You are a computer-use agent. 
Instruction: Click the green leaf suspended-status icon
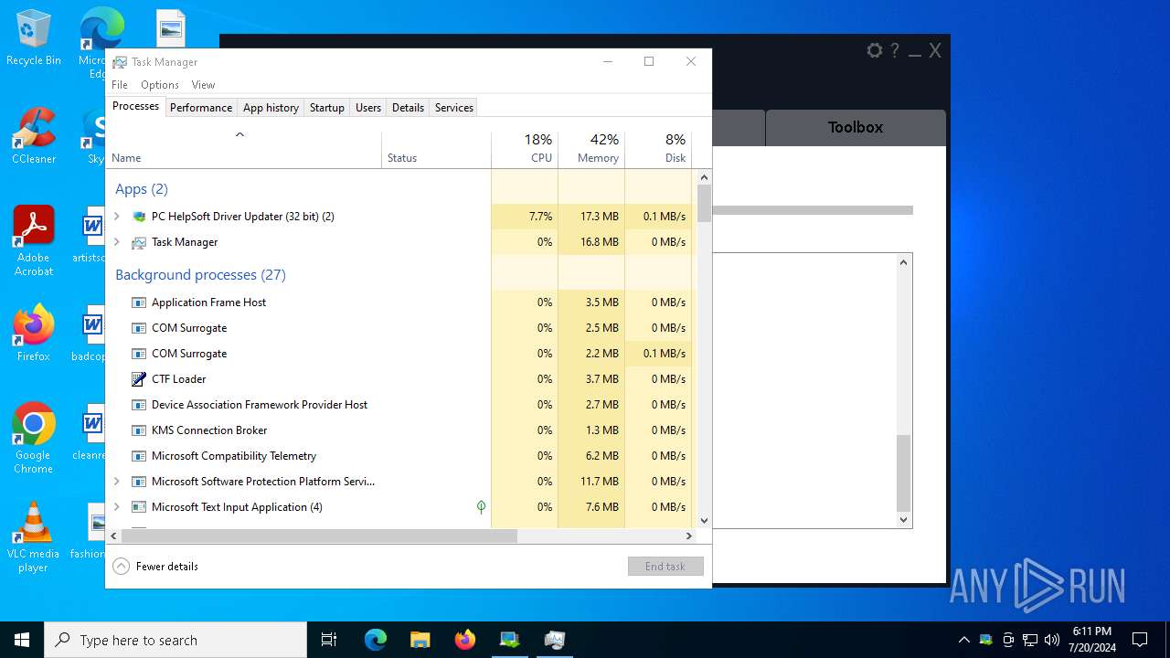pos(481,506)
